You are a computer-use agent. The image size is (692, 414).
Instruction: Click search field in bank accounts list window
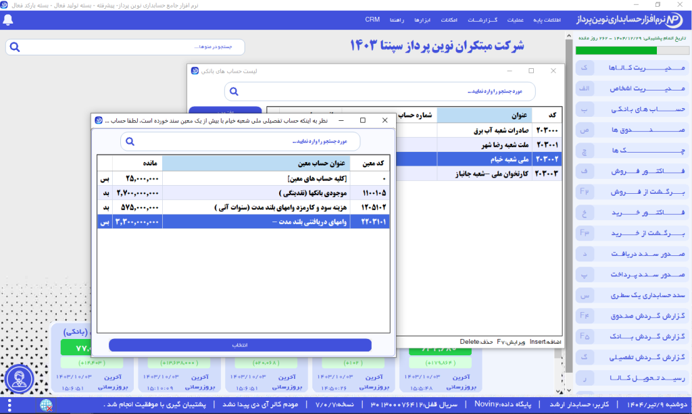(380, 91)
